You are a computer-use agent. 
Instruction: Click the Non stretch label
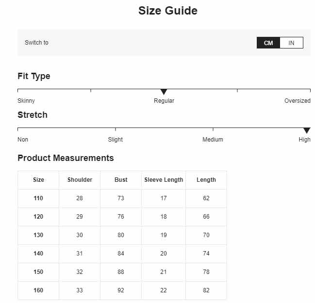(23, 140)
